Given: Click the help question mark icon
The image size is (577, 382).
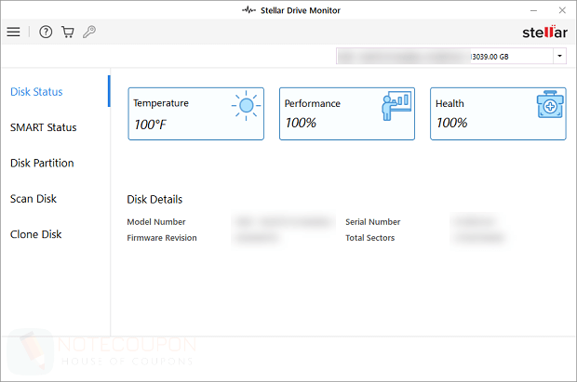Looking at the screenshot, I should 47,32.
